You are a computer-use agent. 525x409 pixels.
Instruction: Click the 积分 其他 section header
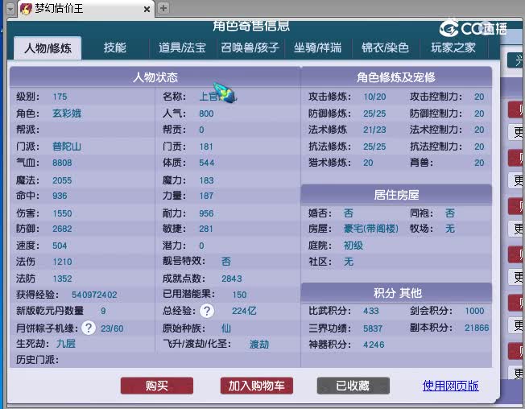click(396, 293)
